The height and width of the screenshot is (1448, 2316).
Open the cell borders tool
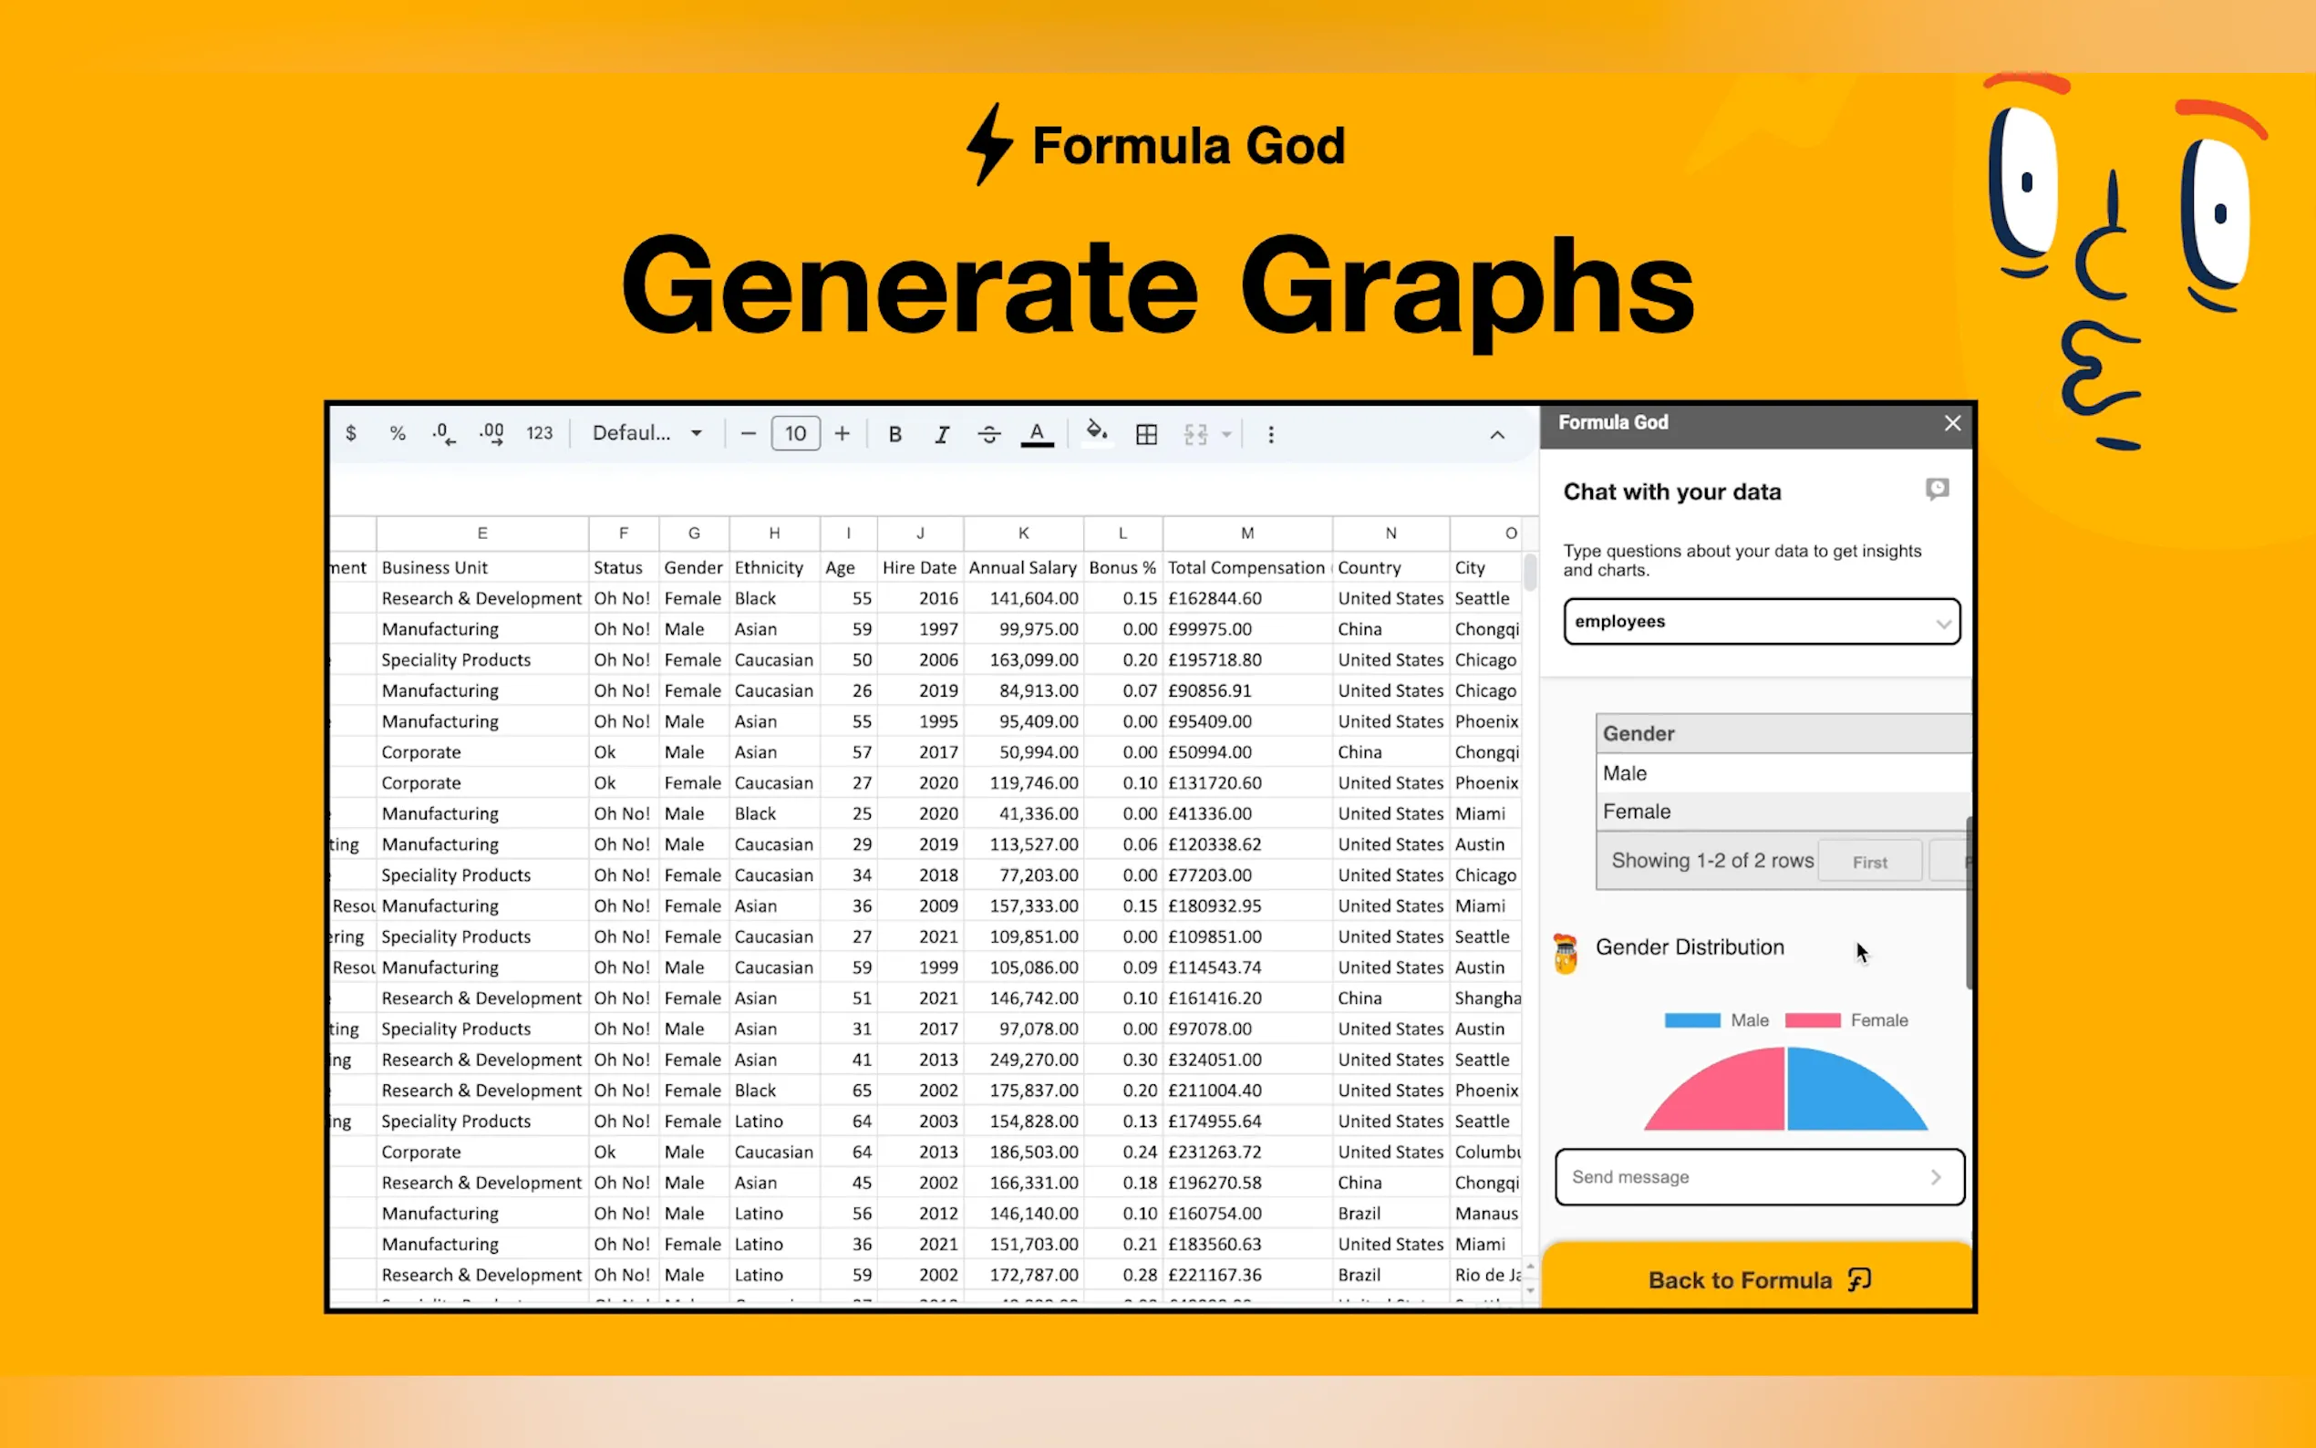coord(1146,434)
